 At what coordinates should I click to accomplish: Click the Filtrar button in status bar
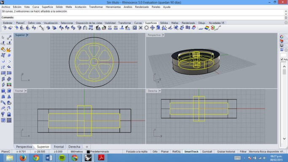[243, 151]
